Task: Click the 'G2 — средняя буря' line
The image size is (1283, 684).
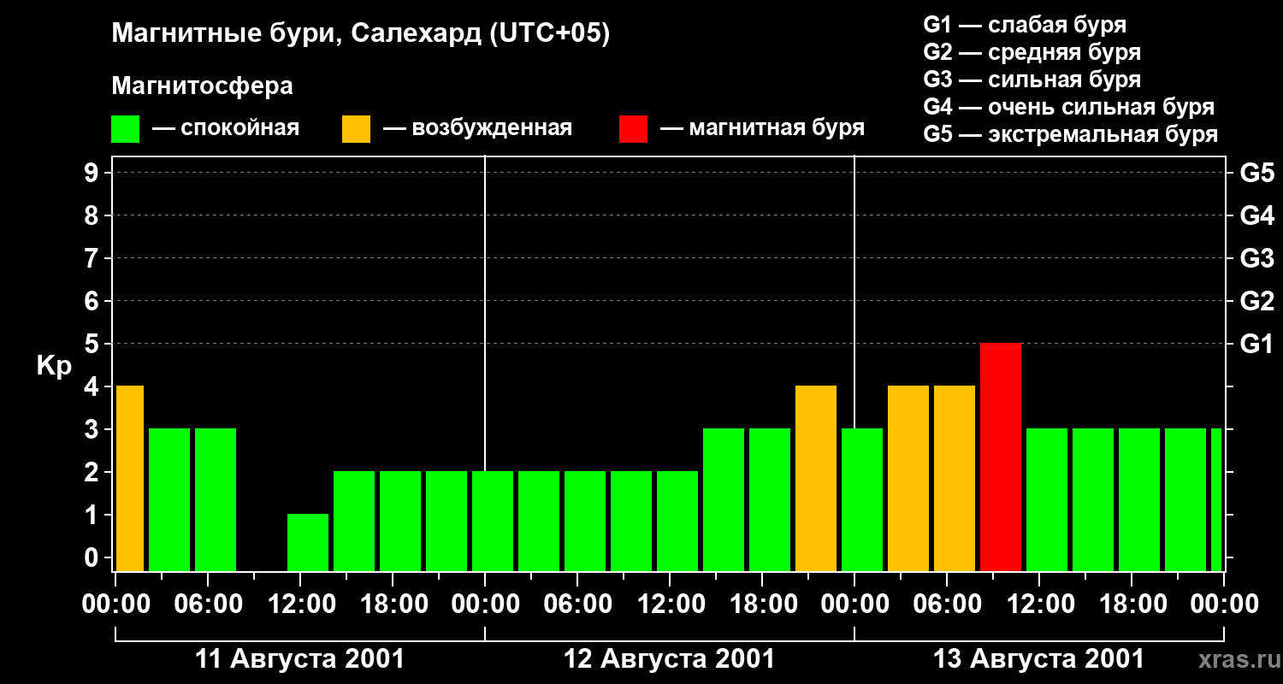Action: 1032,52
